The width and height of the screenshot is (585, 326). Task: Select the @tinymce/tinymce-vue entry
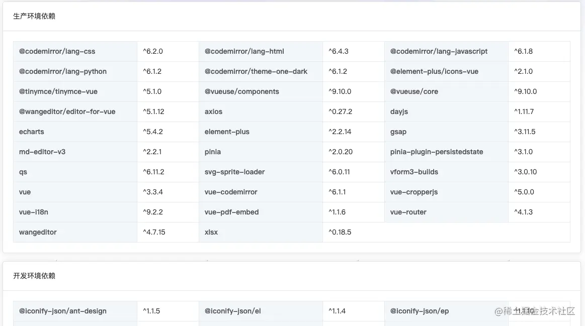(x=58, y=91)
